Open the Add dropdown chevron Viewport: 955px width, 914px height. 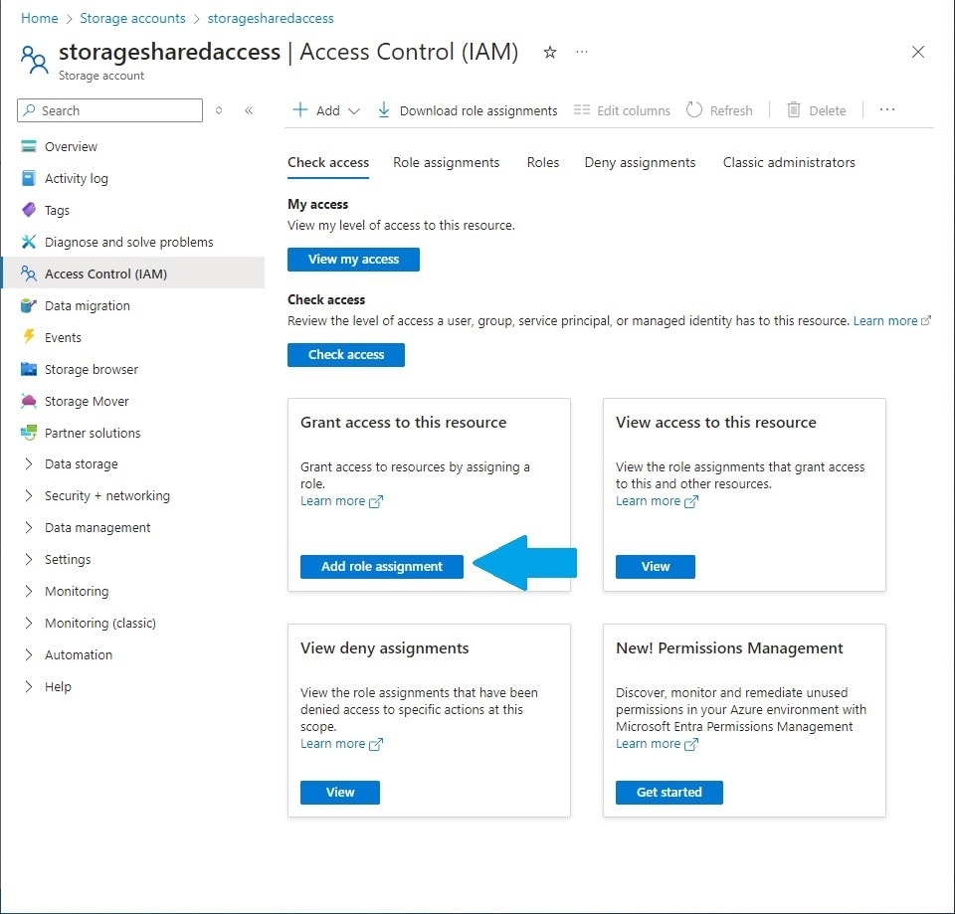pos(354,111)
